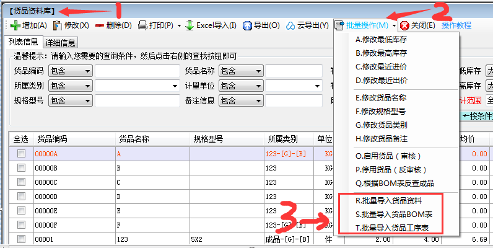The width and height of the screenshot is (493, 248).
Task: Click the 导出(O) export icon
Action: (247, 25)
